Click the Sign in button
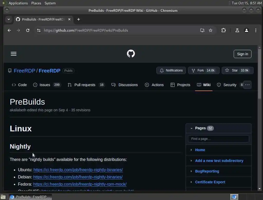263x200 pixels. (242, 54)
